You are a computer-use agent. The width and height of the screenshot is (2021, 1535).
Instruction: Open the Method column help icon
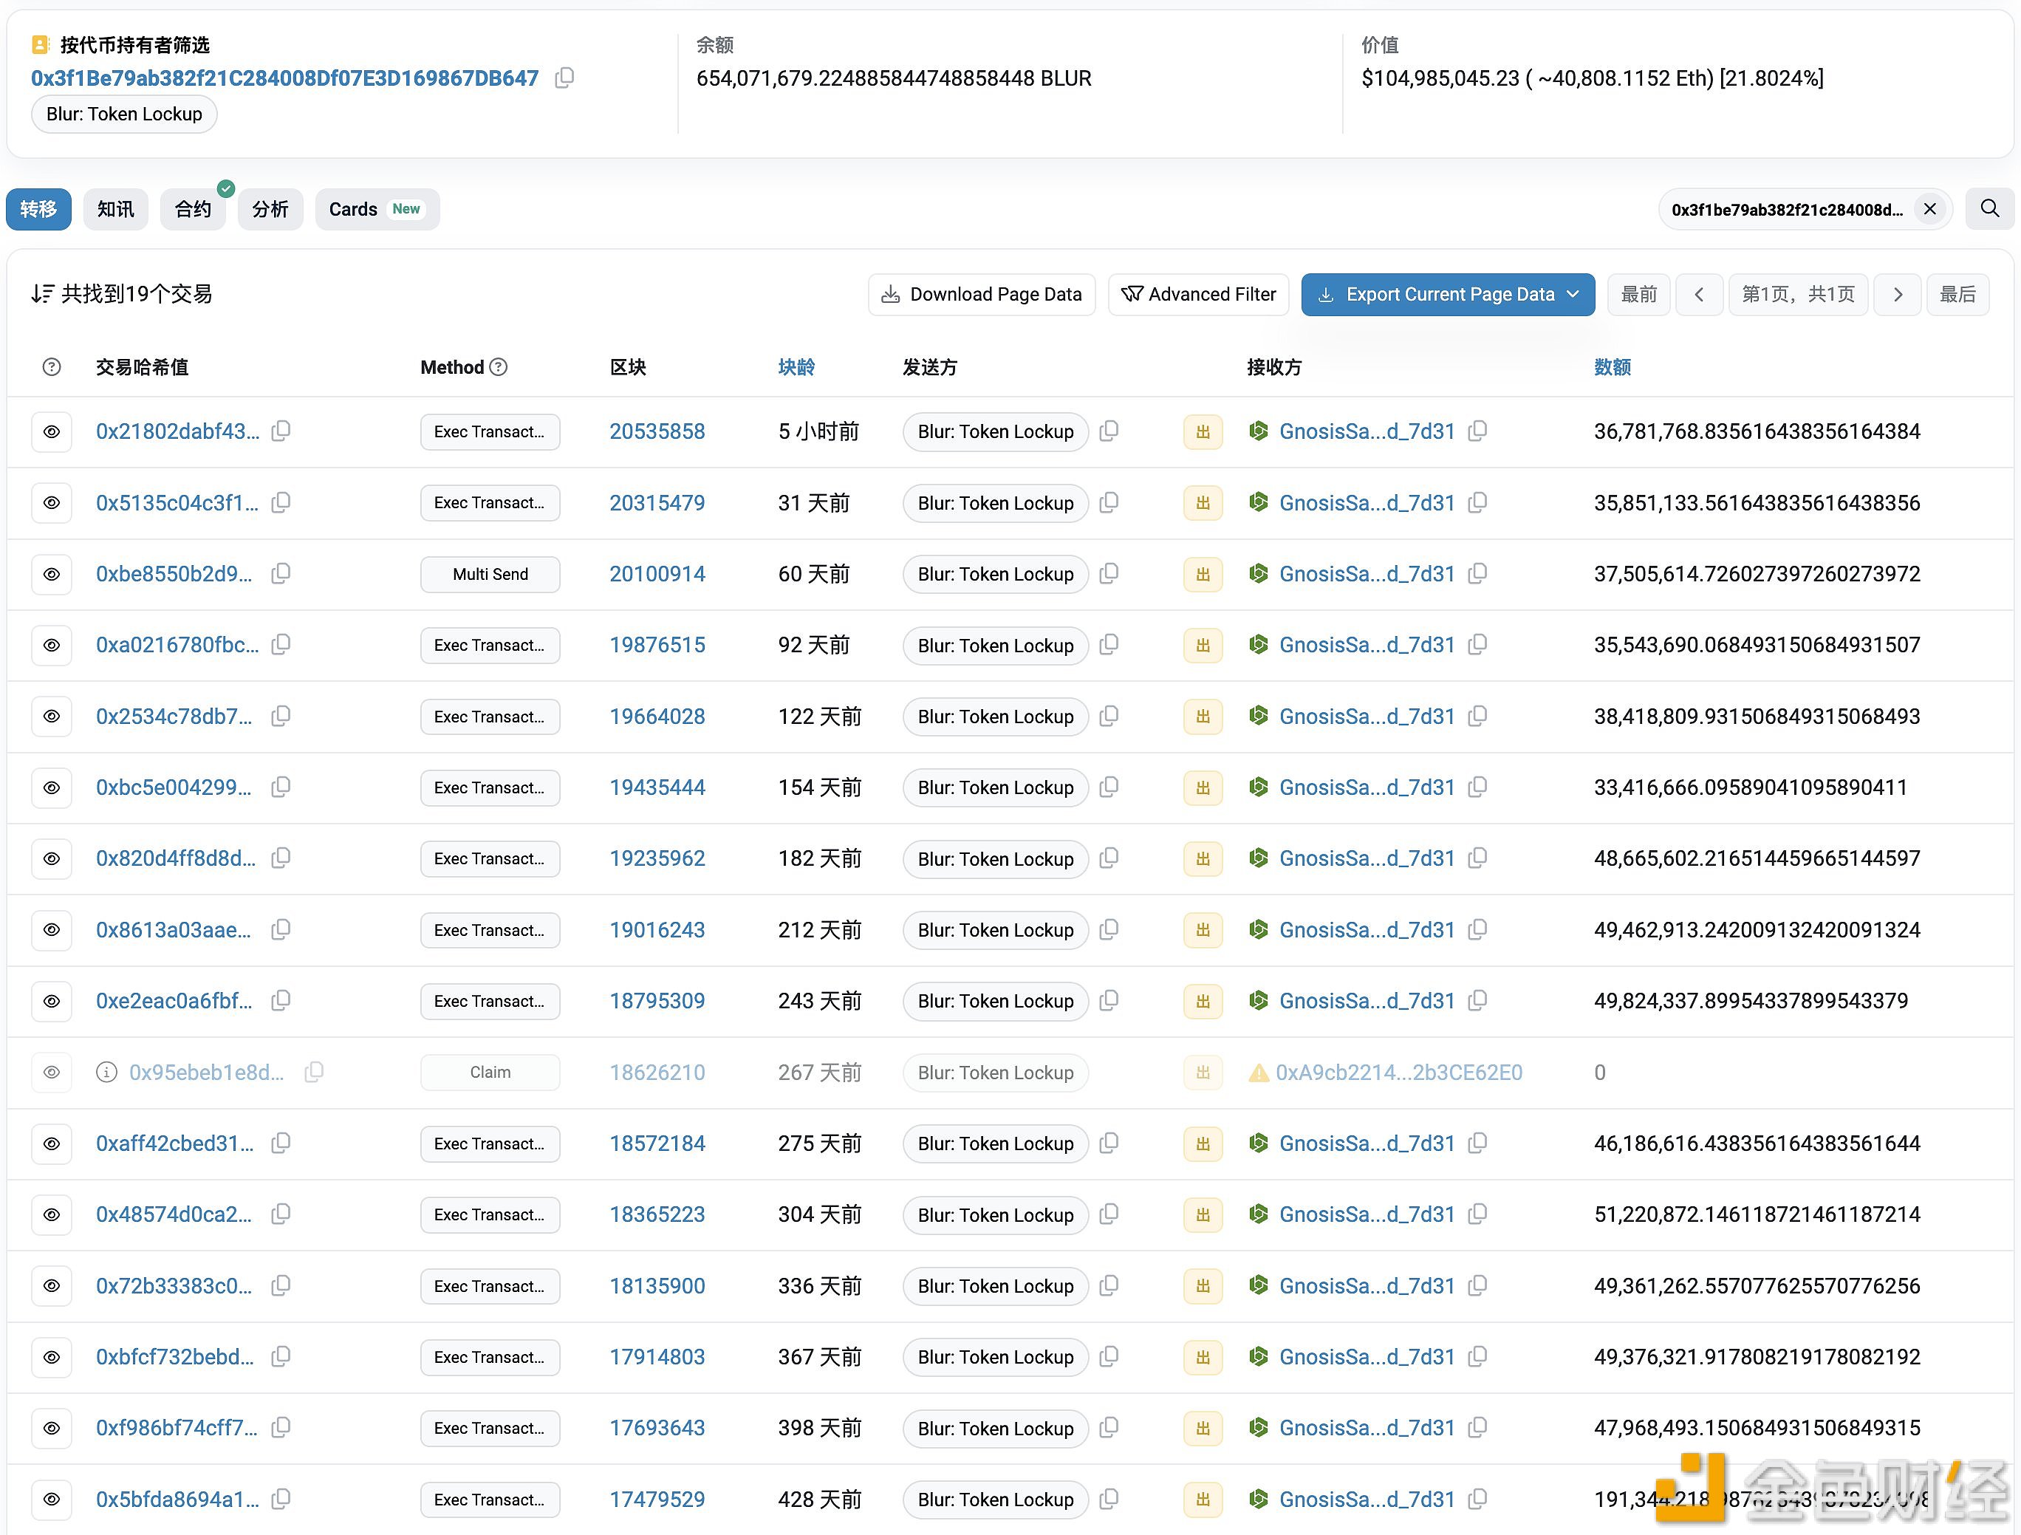pyautogui.click(x=499, y=367)
